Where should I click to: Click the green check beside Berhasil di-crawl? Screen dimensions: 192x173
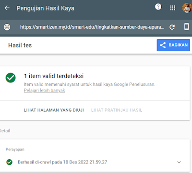(10, 162)
